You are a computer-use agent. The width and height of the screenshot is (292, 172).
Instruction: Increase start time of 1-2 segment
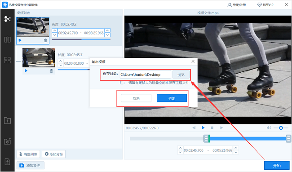pos(61,61)
